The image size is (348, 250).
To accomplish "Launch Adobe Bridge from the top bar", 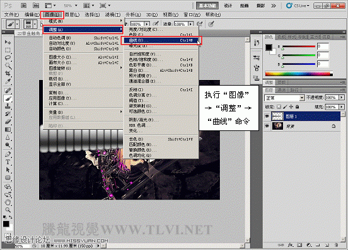I will tap(23, 6).
